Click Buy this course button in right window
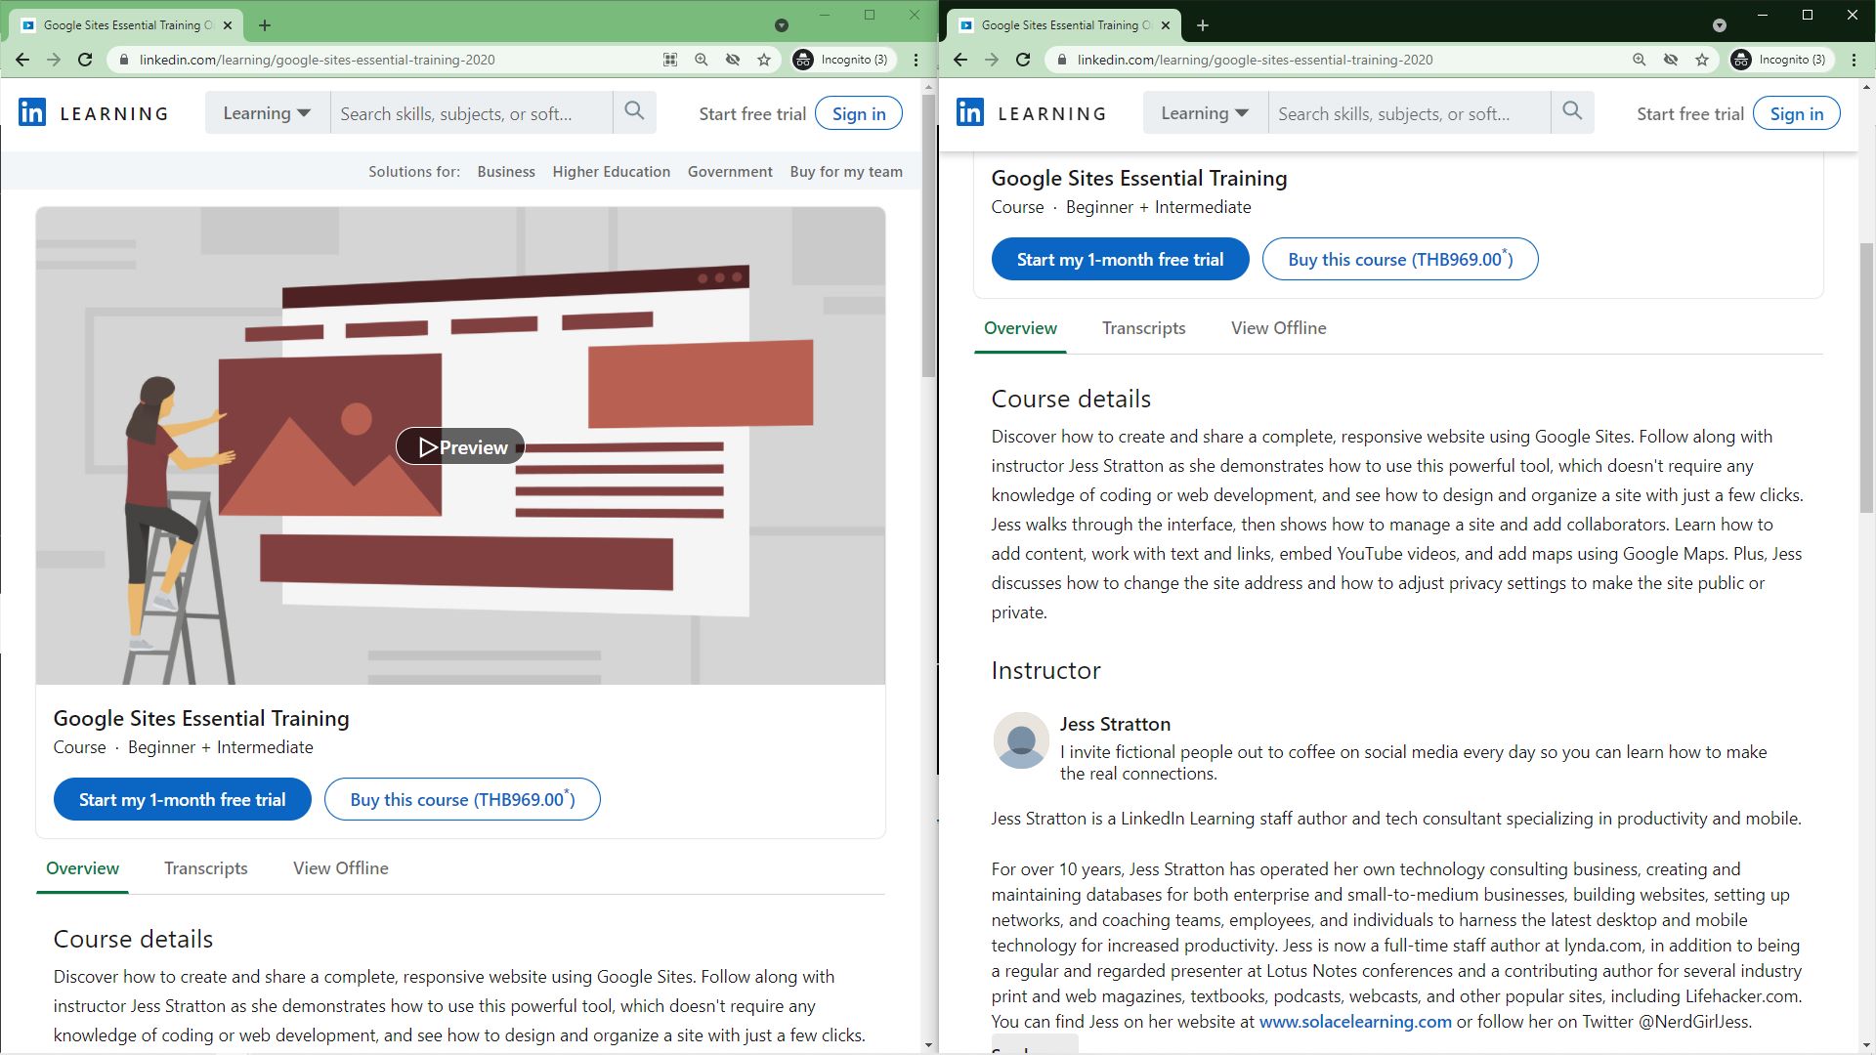This screenshot has height=1055, width=1876. 1400,259
